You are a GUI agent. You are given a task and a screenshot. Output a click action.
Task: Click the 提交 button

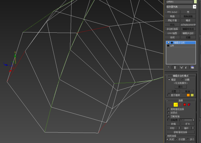[x=181, y=87]
